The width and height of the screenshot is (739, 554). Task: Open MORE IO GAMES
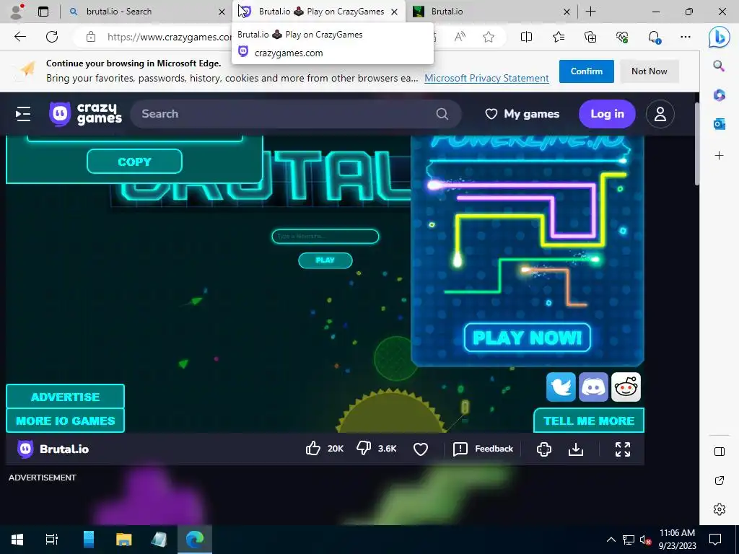pos(66,421)
